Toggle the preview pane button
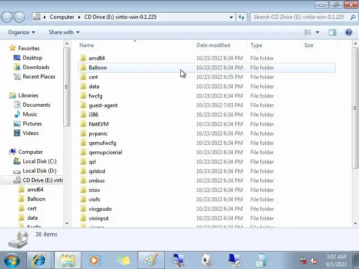The width and height of the screenshot is (359, 269). (x=333, y=32)
